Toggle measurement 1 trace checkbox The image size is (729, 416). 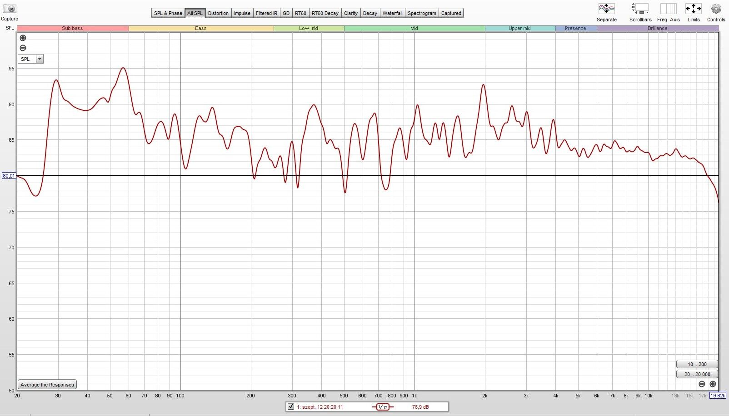(x=291, y=406)
